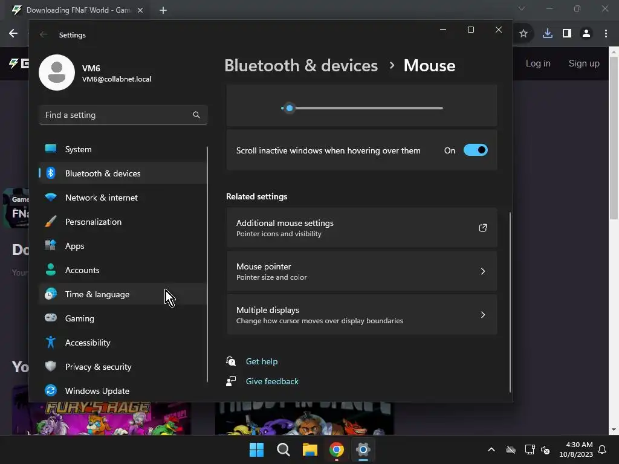Open notification bell in taskbar
This screenshot has width=619, height=464.
[x=602, y=449]
